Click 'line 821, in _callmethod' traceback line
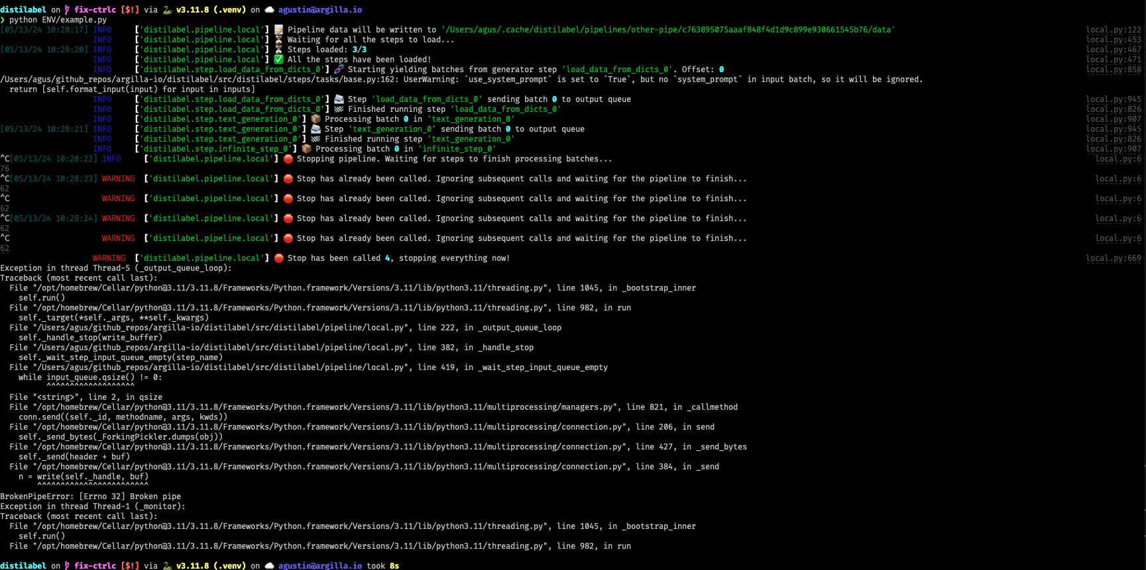1146x570 pixels. 373,407
